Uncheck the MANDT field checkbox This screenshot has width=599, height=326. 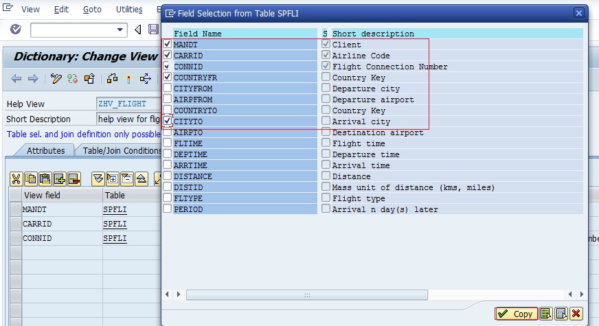click(168, 44)
